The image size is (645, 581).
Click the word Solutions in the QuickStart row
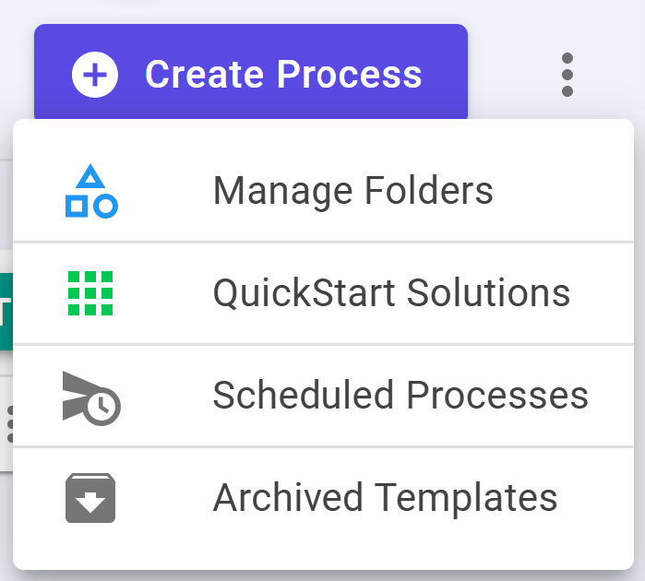point(488,293)
